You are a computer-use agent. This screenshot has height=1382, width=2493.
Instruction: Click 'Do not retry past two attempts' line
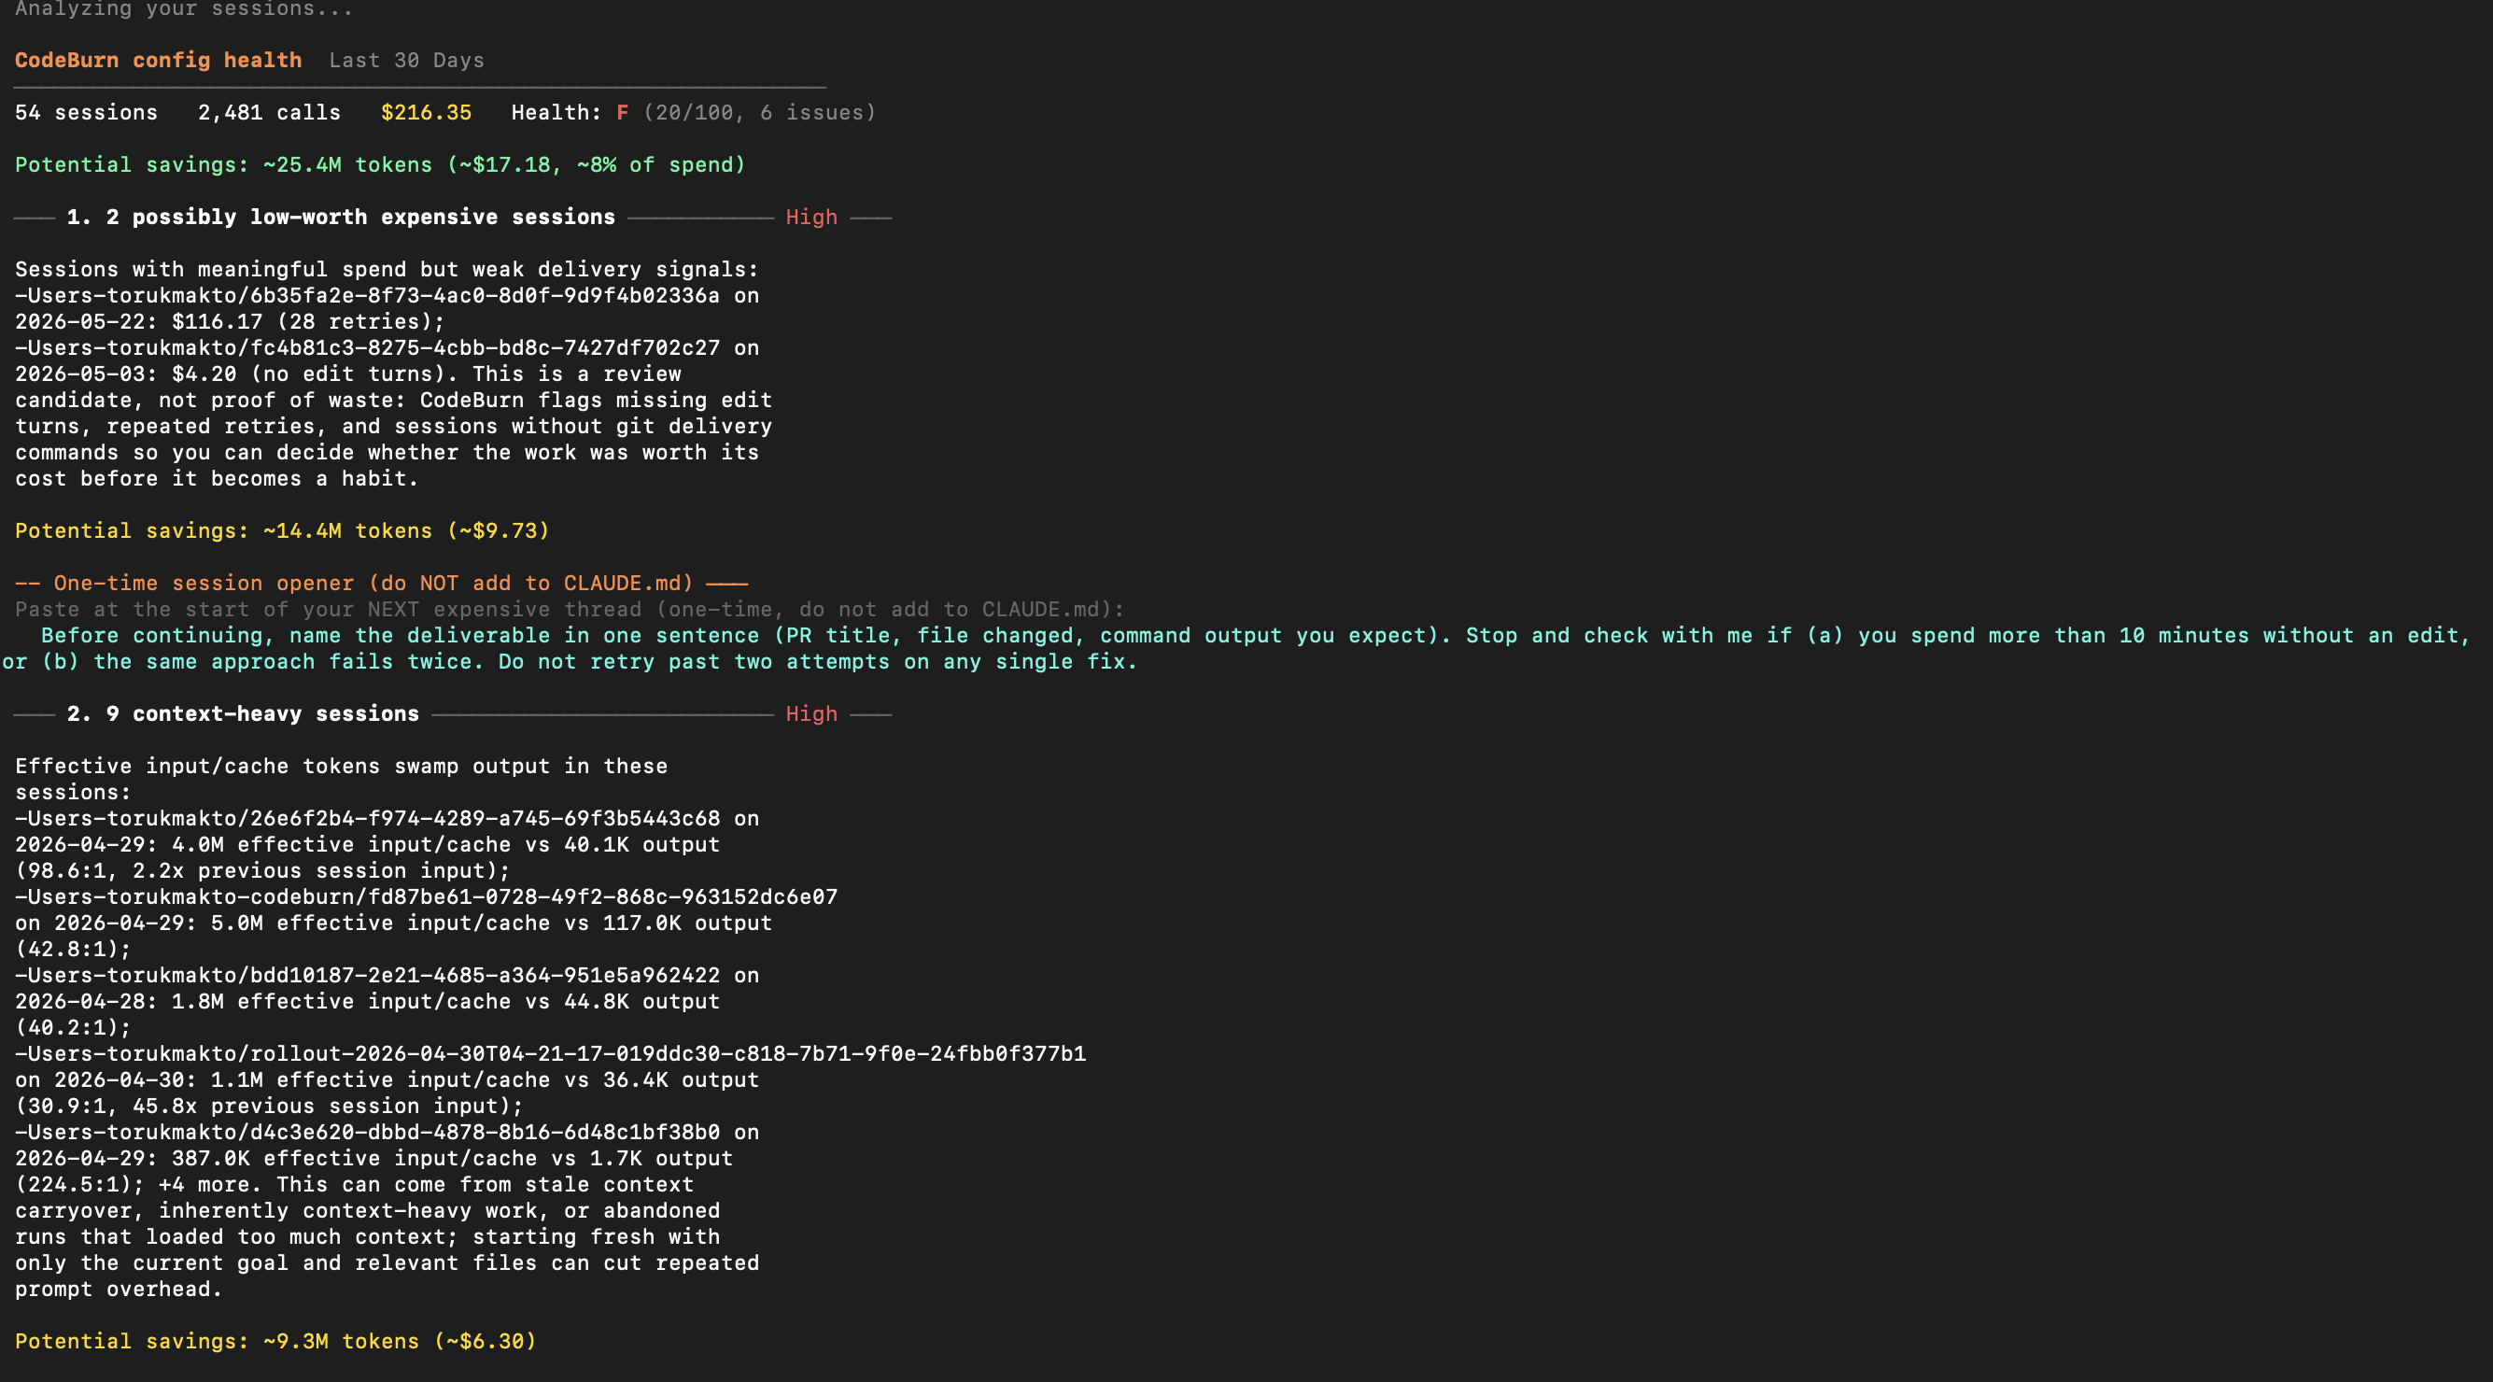coord(818,661)
